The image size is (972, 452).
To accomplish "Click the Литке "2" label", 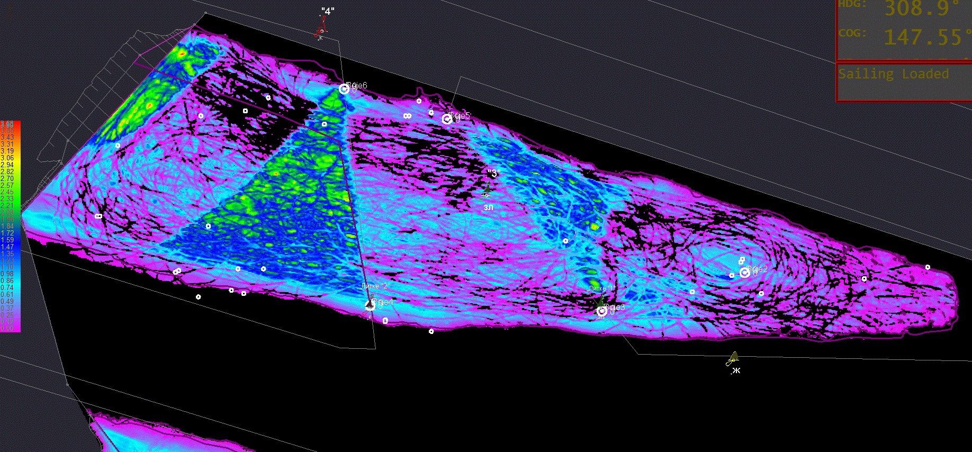I will (x=375, y=286).
